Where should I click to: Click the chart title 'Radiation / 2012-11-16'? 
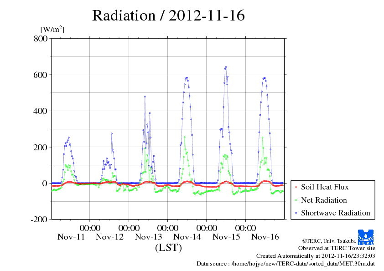(x=168, y=15)
